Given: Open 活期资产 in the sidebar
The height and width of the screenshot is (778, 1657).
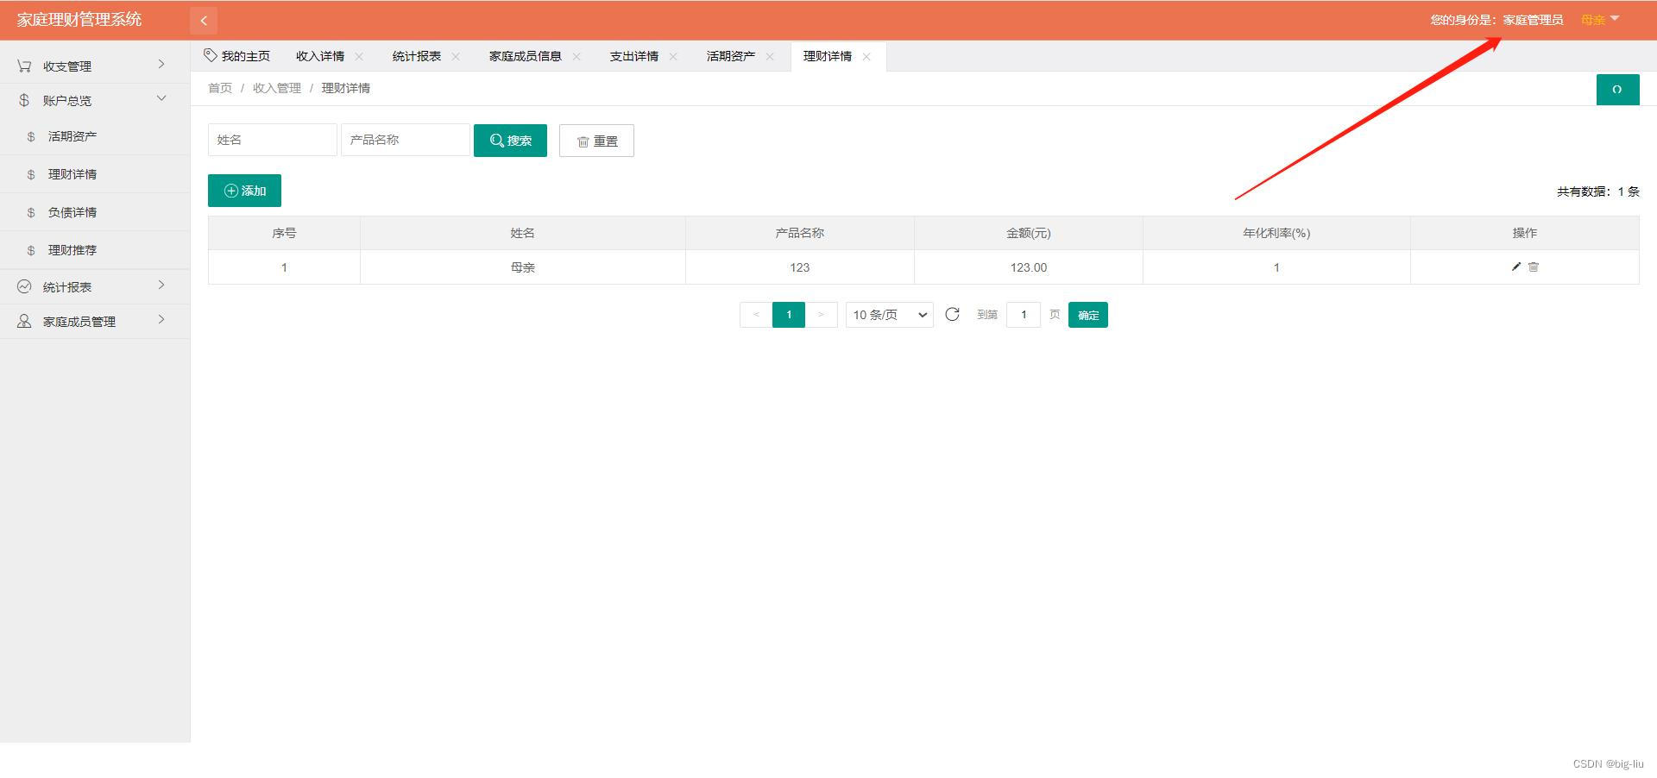Looking at the screenshot, I should (x=72, y=136).
